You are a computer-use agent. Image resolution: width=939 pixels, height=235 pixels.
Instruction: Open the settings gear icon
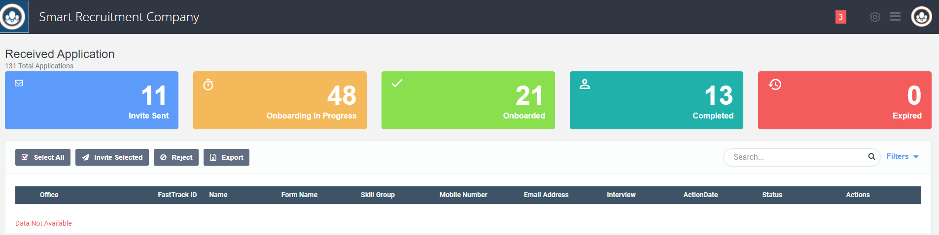coord(875,17)
